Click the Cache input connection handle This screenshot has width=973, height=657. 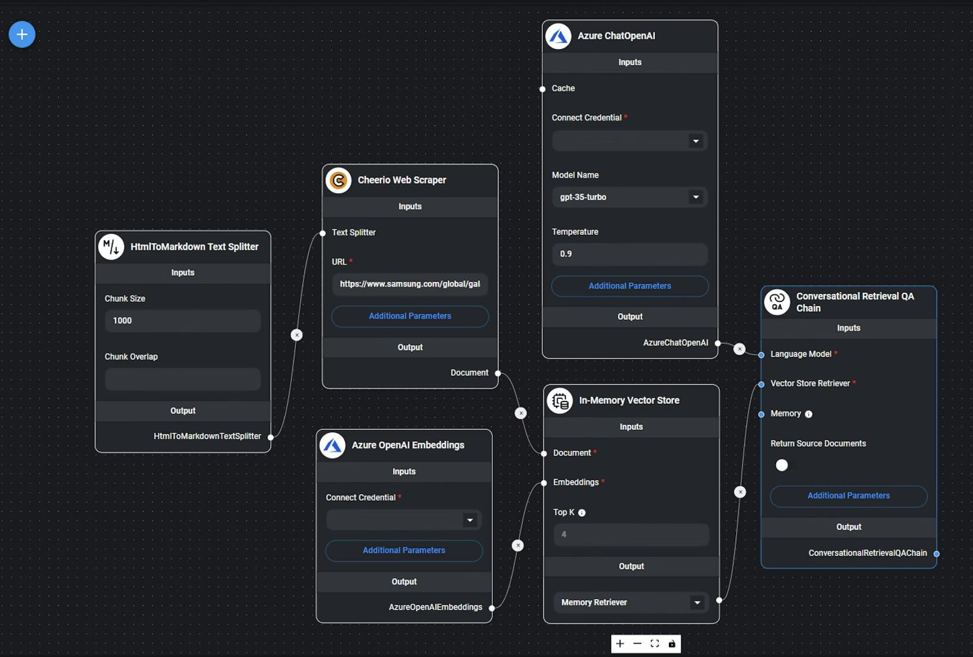(543, 89)
